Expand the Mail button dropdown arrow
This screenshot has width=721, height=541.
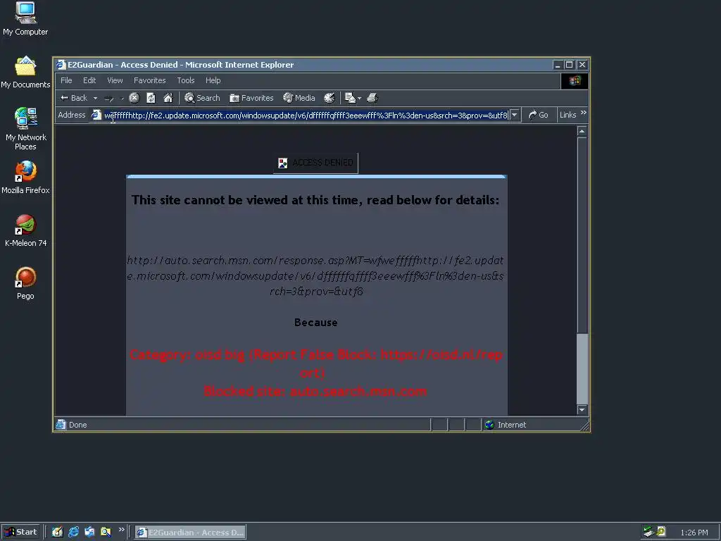[359, 98]
